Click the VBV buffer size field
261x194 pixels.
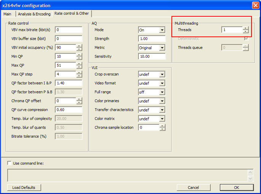click(x=69, y=39)
